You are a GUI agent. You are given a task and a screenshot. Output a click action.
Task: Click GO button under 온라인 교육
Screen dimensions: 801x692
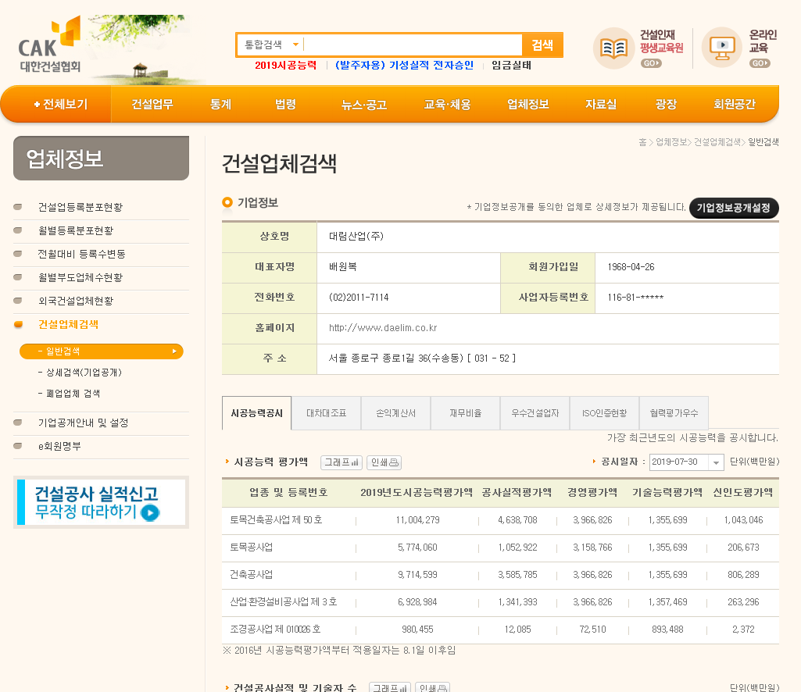click(760, 63)
